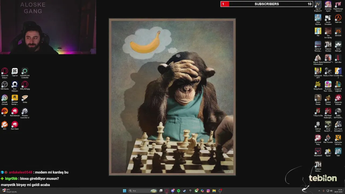The width and height of the screenshot is (345, 194).
Task: Launch Riot İstemcisi desktop shortcut
Action: point(15,112)
